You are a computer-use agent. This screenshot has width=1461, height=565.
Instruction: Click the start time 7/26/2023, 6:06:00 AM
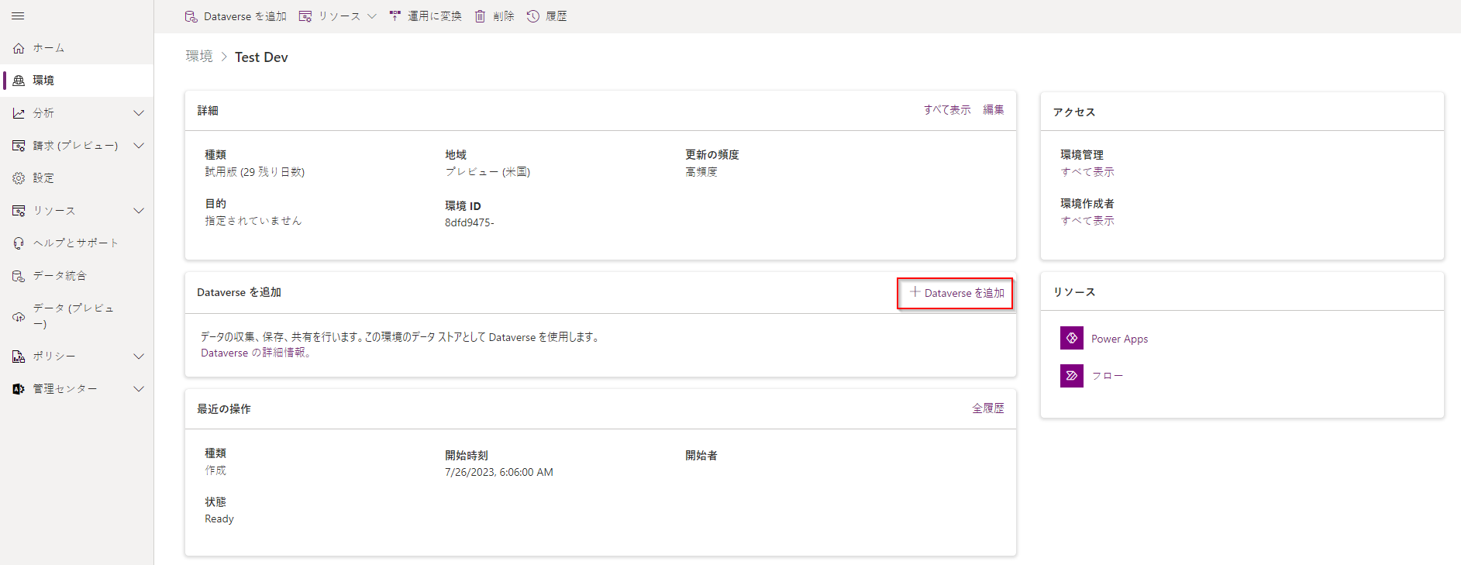[499, 472]
